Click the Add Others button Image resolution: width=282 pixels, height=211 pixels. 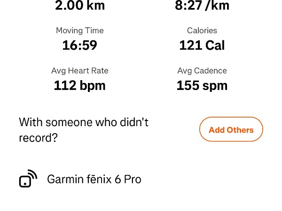pyautogui.click(x=231, y=129)
